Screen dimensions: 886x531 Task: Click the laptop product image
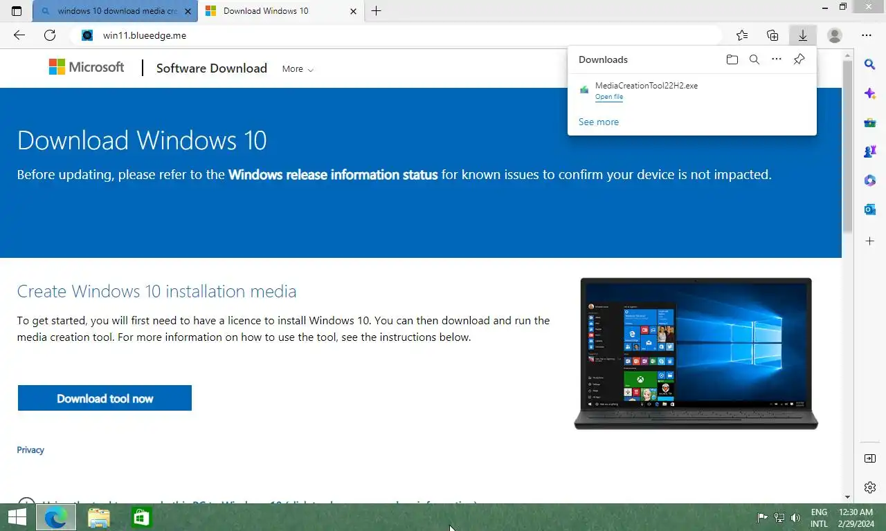696,353
